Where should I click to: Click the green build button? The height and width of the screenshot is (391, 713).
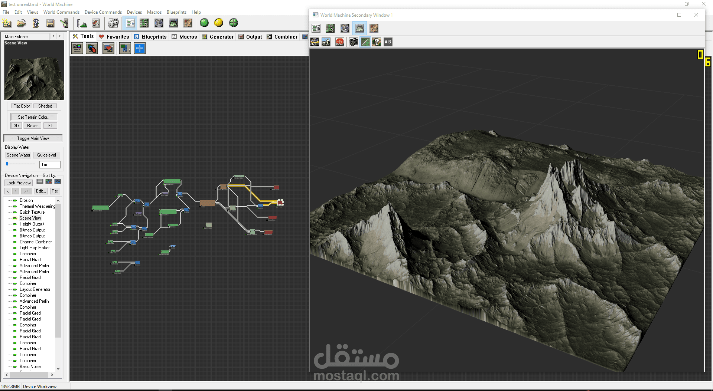[204, 23]
